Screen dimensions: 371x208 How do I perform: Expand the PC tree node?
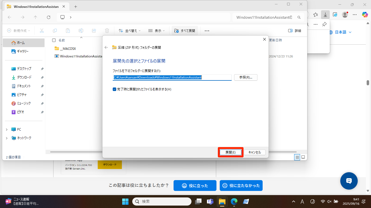tap(7, 129)
